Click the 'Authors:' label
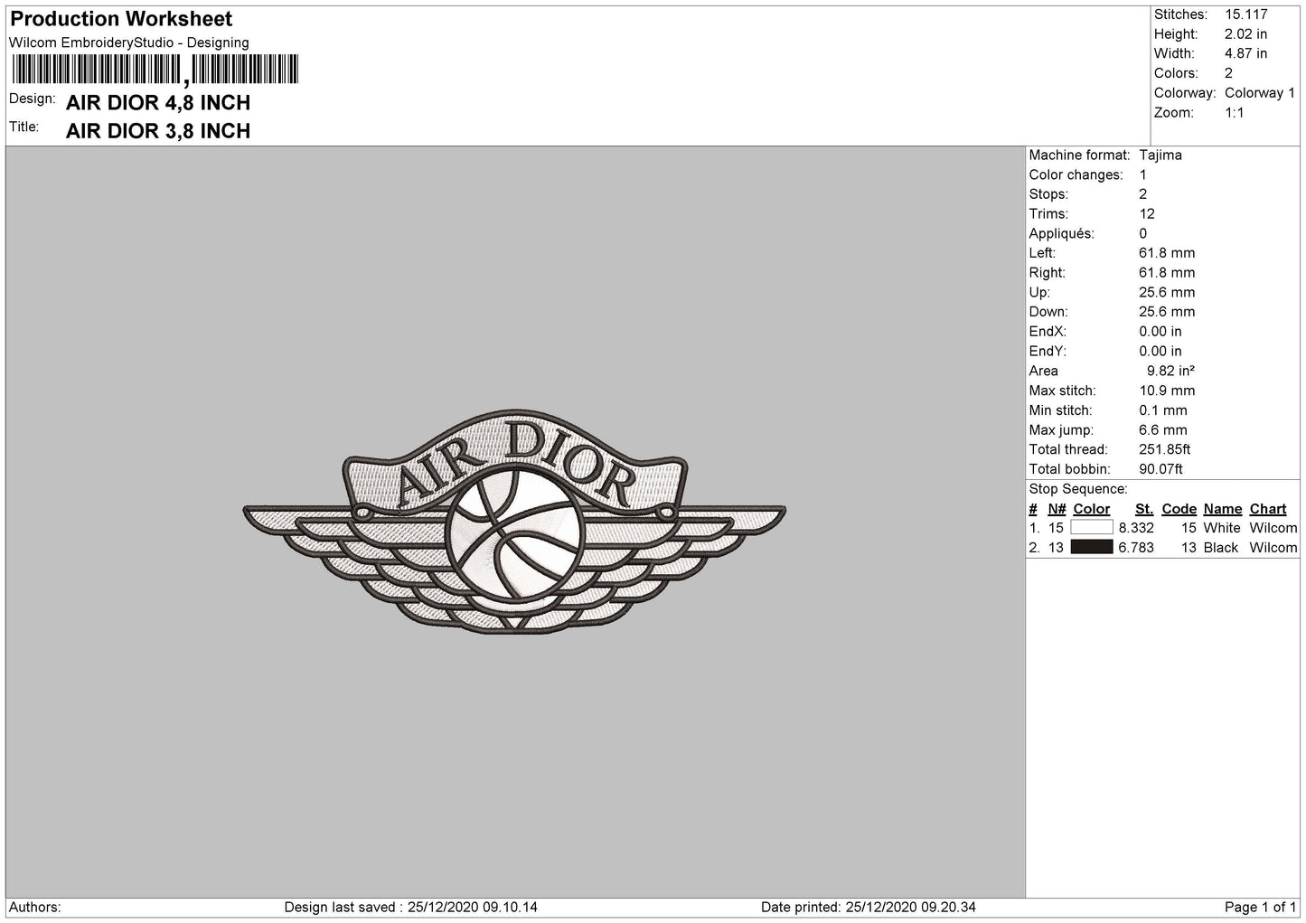Viewport: 1306px width, 923px height. 35,908
